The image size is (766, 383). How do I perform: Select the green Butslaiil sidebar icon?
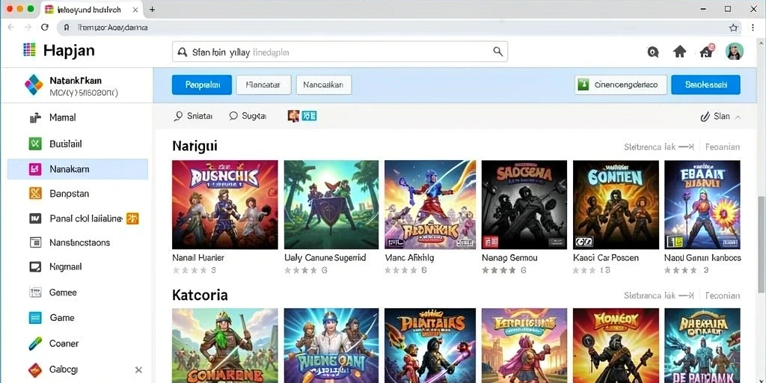pos(35,144)
